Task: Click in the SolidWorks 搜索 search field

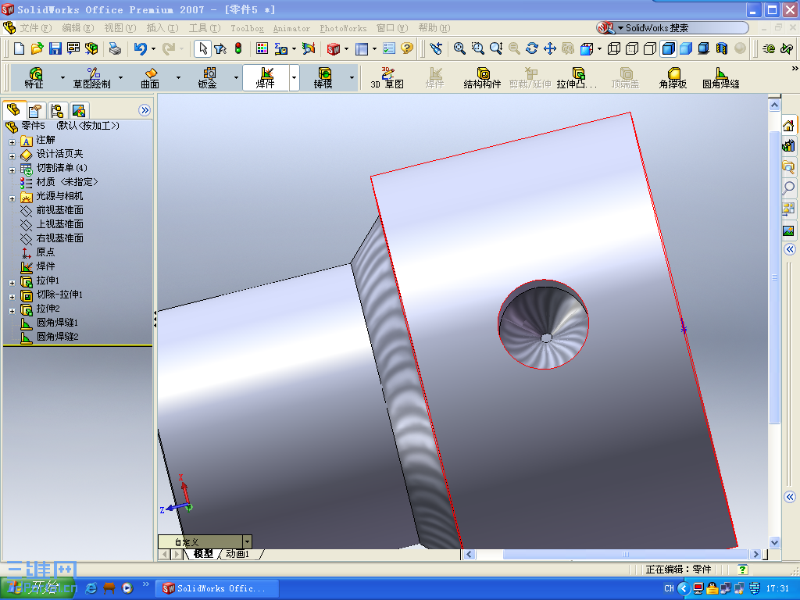Action: [684, 27]
